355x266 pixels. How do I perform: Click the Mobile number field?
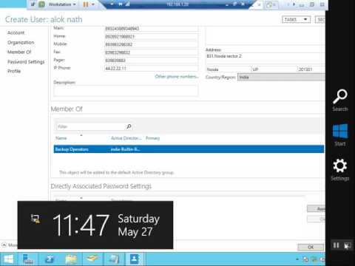click(152, 44)
